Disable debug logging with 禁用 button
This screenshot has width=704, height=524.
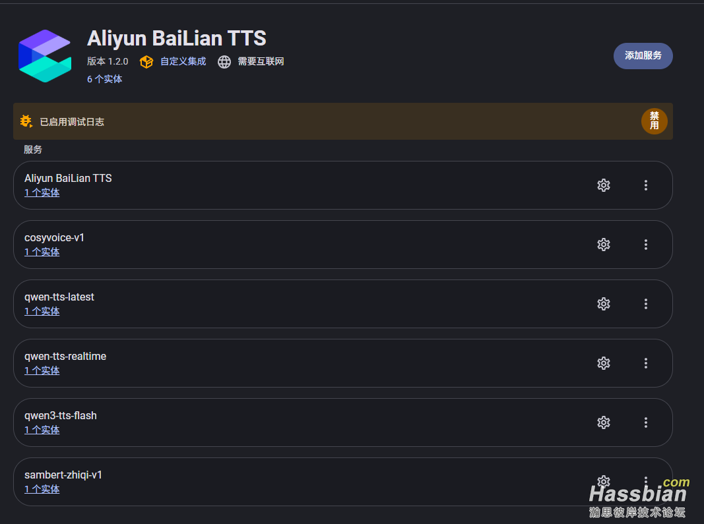click(x=654, y=121)
